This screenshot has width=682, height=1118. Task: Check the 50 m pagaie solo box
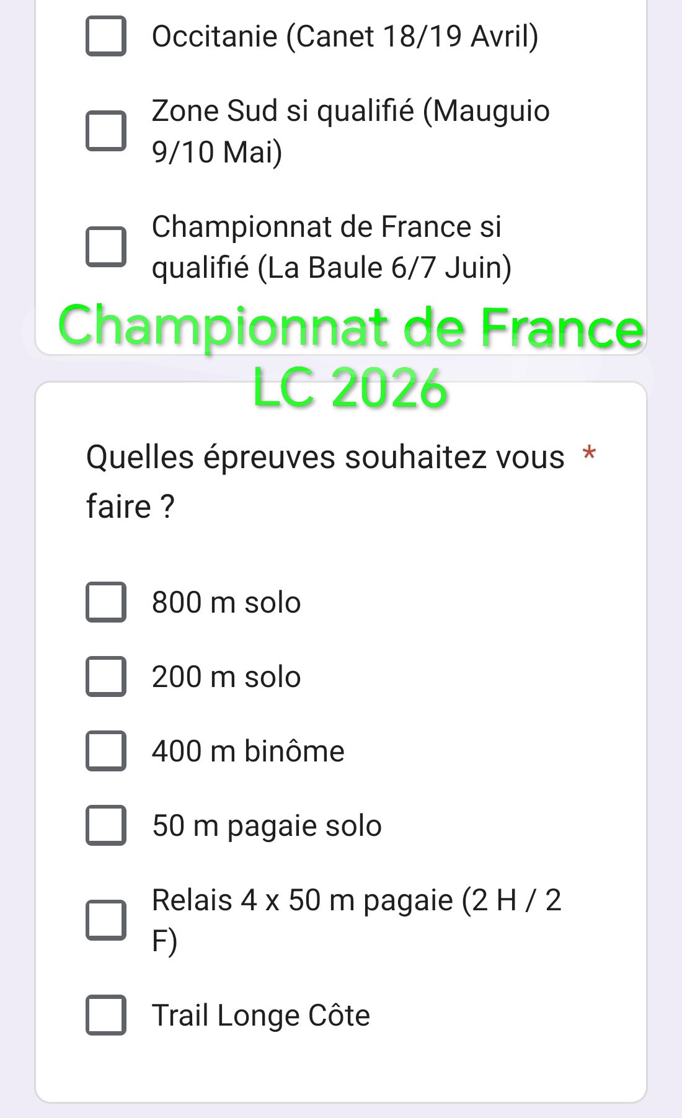pos(106,825)
